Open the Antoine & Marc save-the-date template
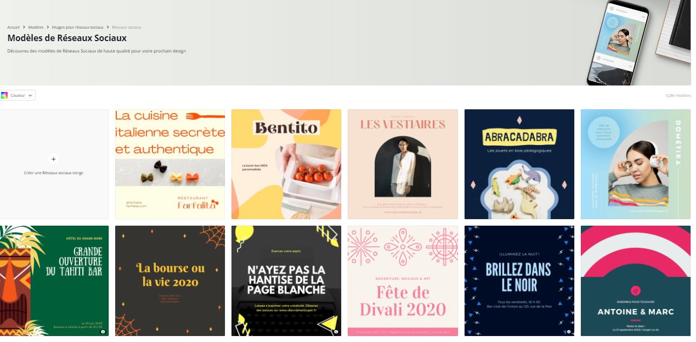The image size is (696, 342). coord(635,281)
